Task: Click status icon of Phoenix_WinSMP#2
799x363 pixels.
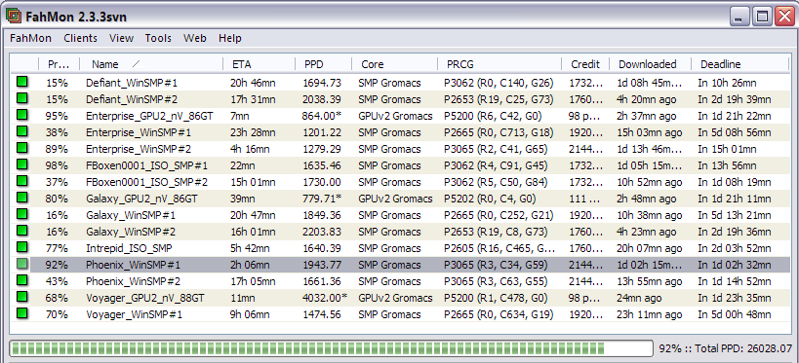Action: click(21, 280)
